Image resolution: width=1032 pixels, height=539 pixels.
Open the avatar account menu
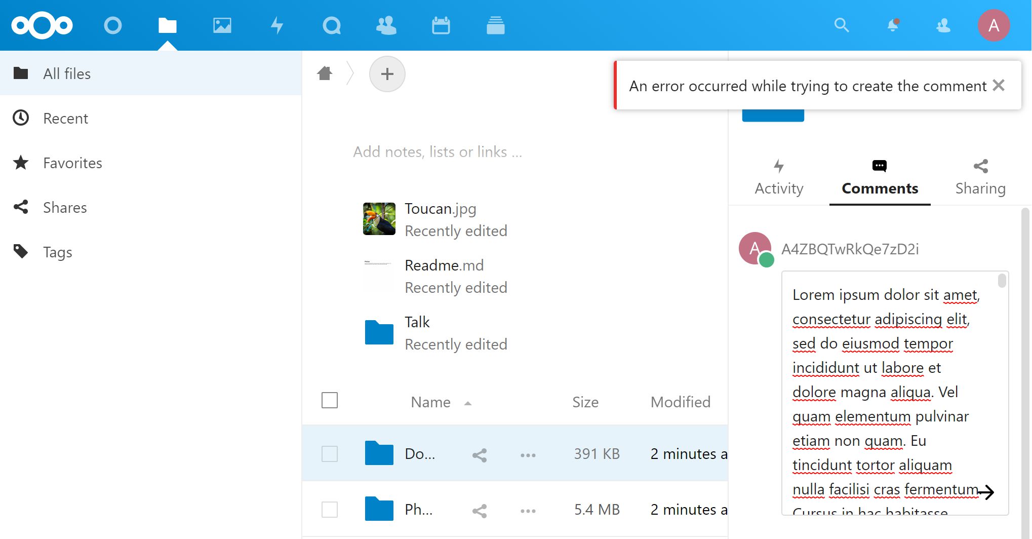click(994, 25)
